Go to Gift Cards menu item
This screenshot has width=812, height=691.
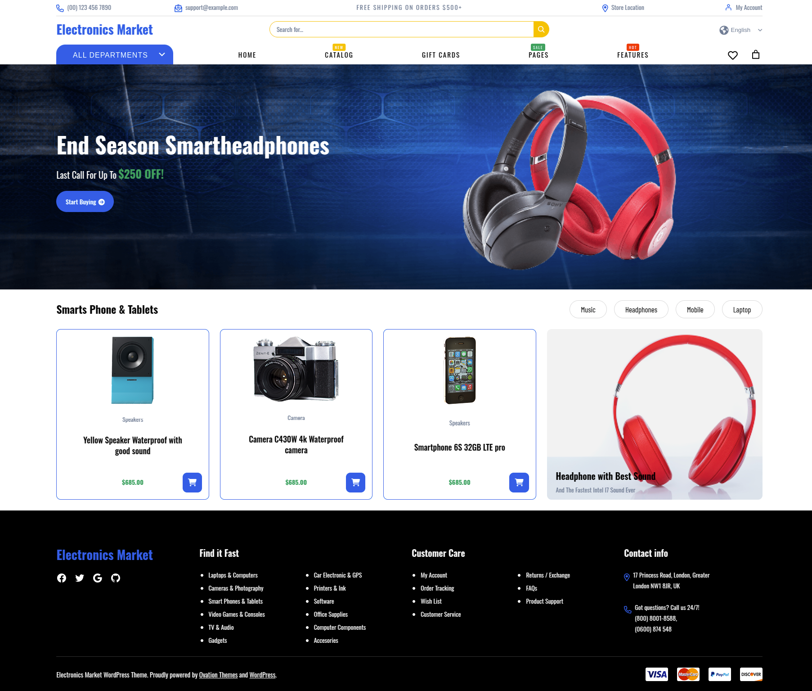click(x=441, y=55)
